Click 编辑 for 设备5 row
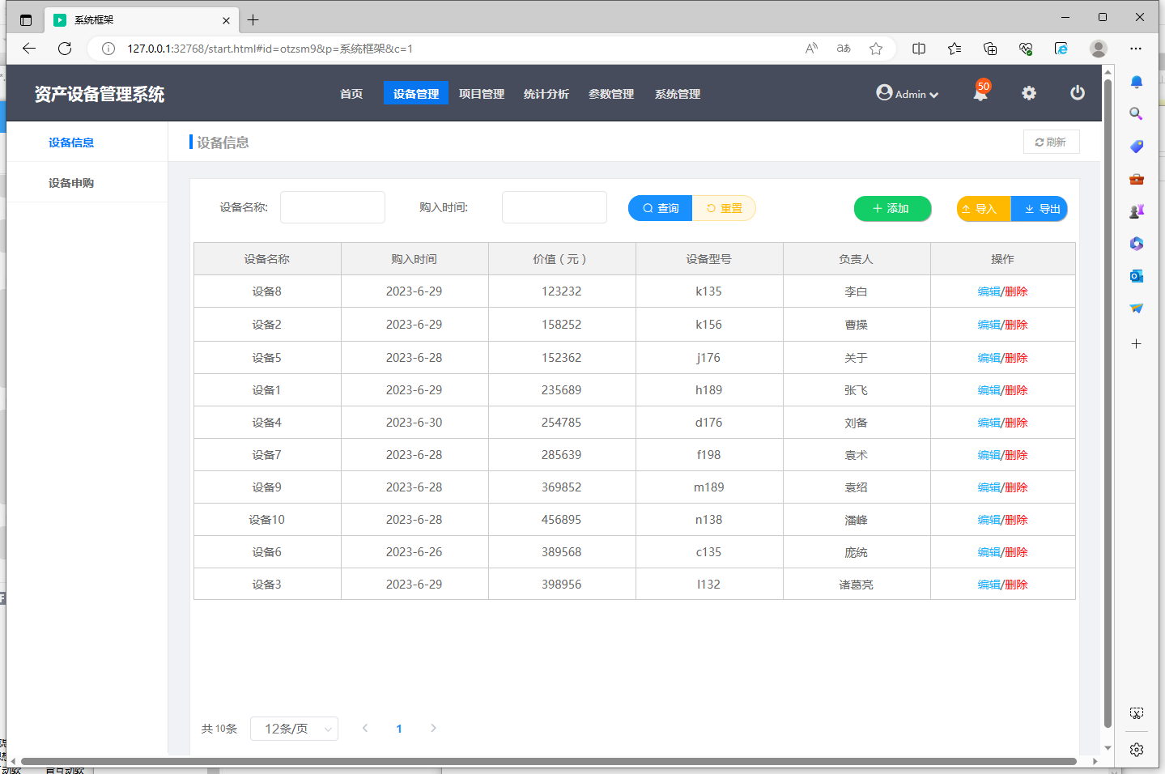This screenshot has height=774, width=1165. (989, 358)
